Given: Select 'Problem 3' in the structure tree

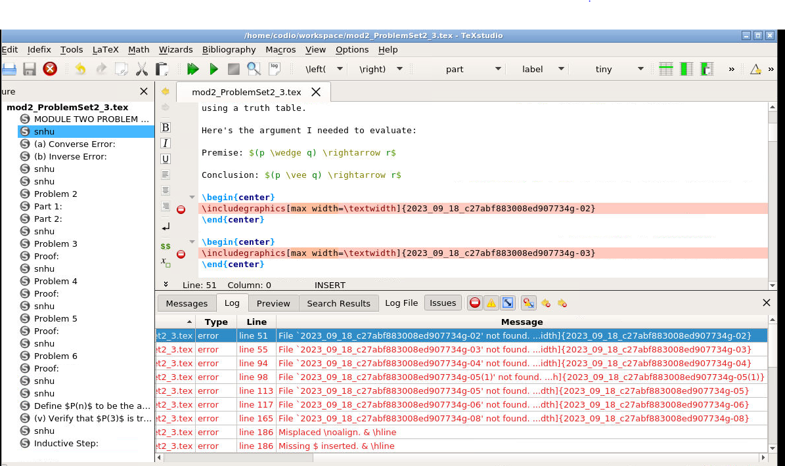Looking at the screenshot, I should (56, 244).
